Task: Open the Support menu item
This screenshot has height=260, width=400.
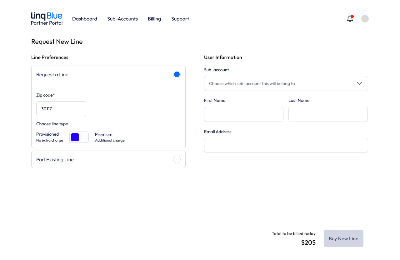Action: (x=180, y=19)
